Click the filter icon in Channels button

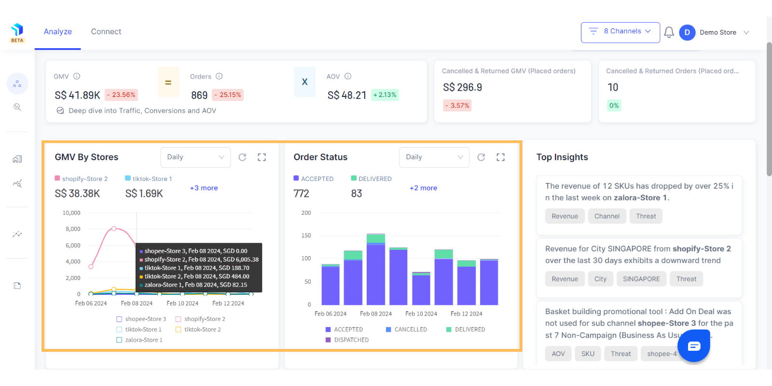tap(593, 31)
